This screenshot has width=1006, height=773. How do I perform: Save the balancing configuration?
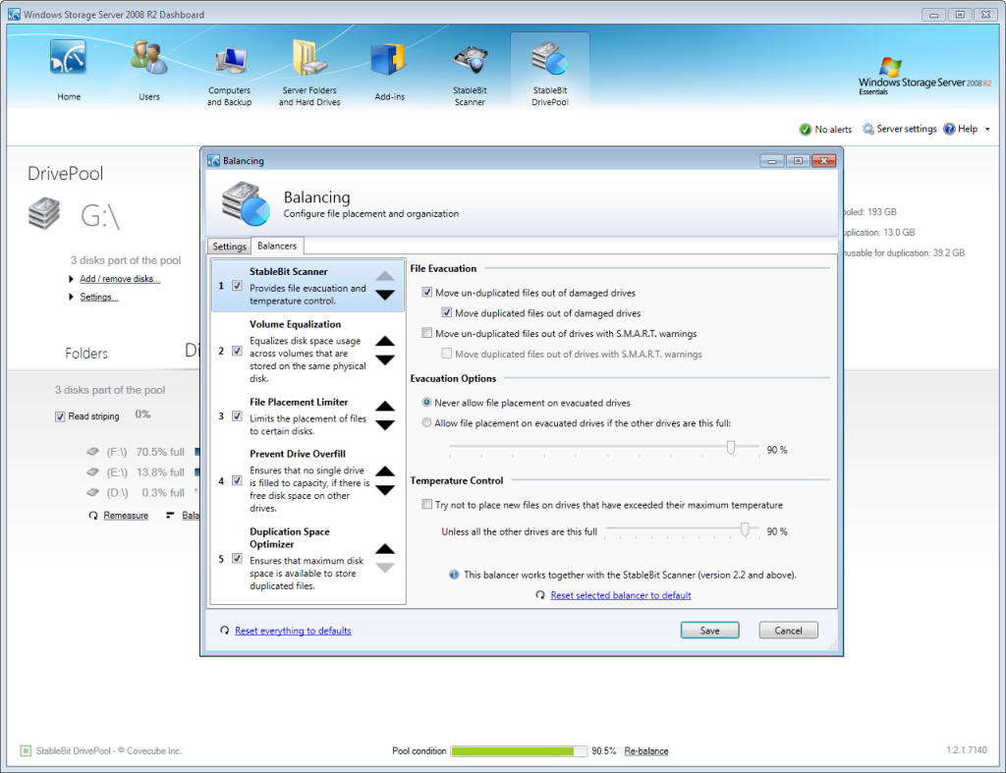point(709,630)
